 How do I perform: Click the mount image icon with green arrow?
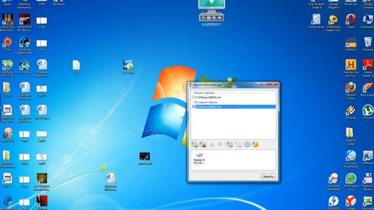point(230,144)
